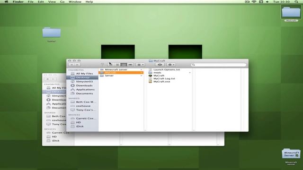Screen dimensions: 303x170
Task: Select the Minecraft server folder row
Action: [x=121, y=69]
